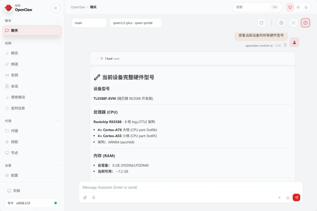Open the qwen3.5-plus model selector
This screenshot has width=317, height=211.
[x=136, y=23]
